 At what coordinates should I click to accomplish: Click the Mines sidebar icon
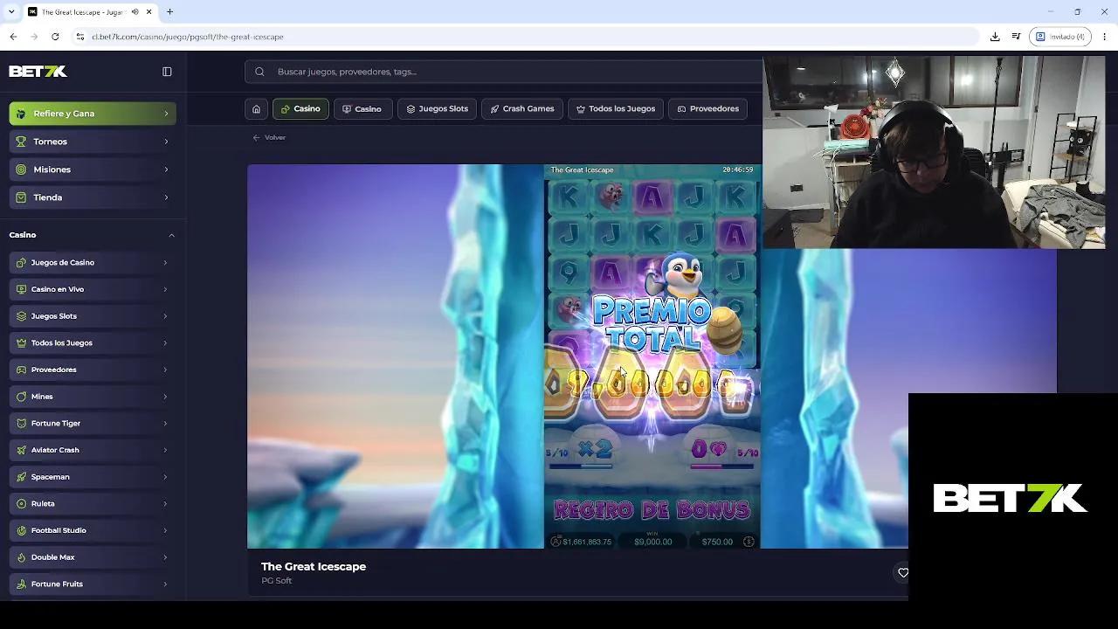(21, 397)
